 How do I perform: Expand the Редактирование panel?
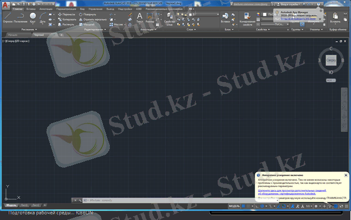coord(95,29)
